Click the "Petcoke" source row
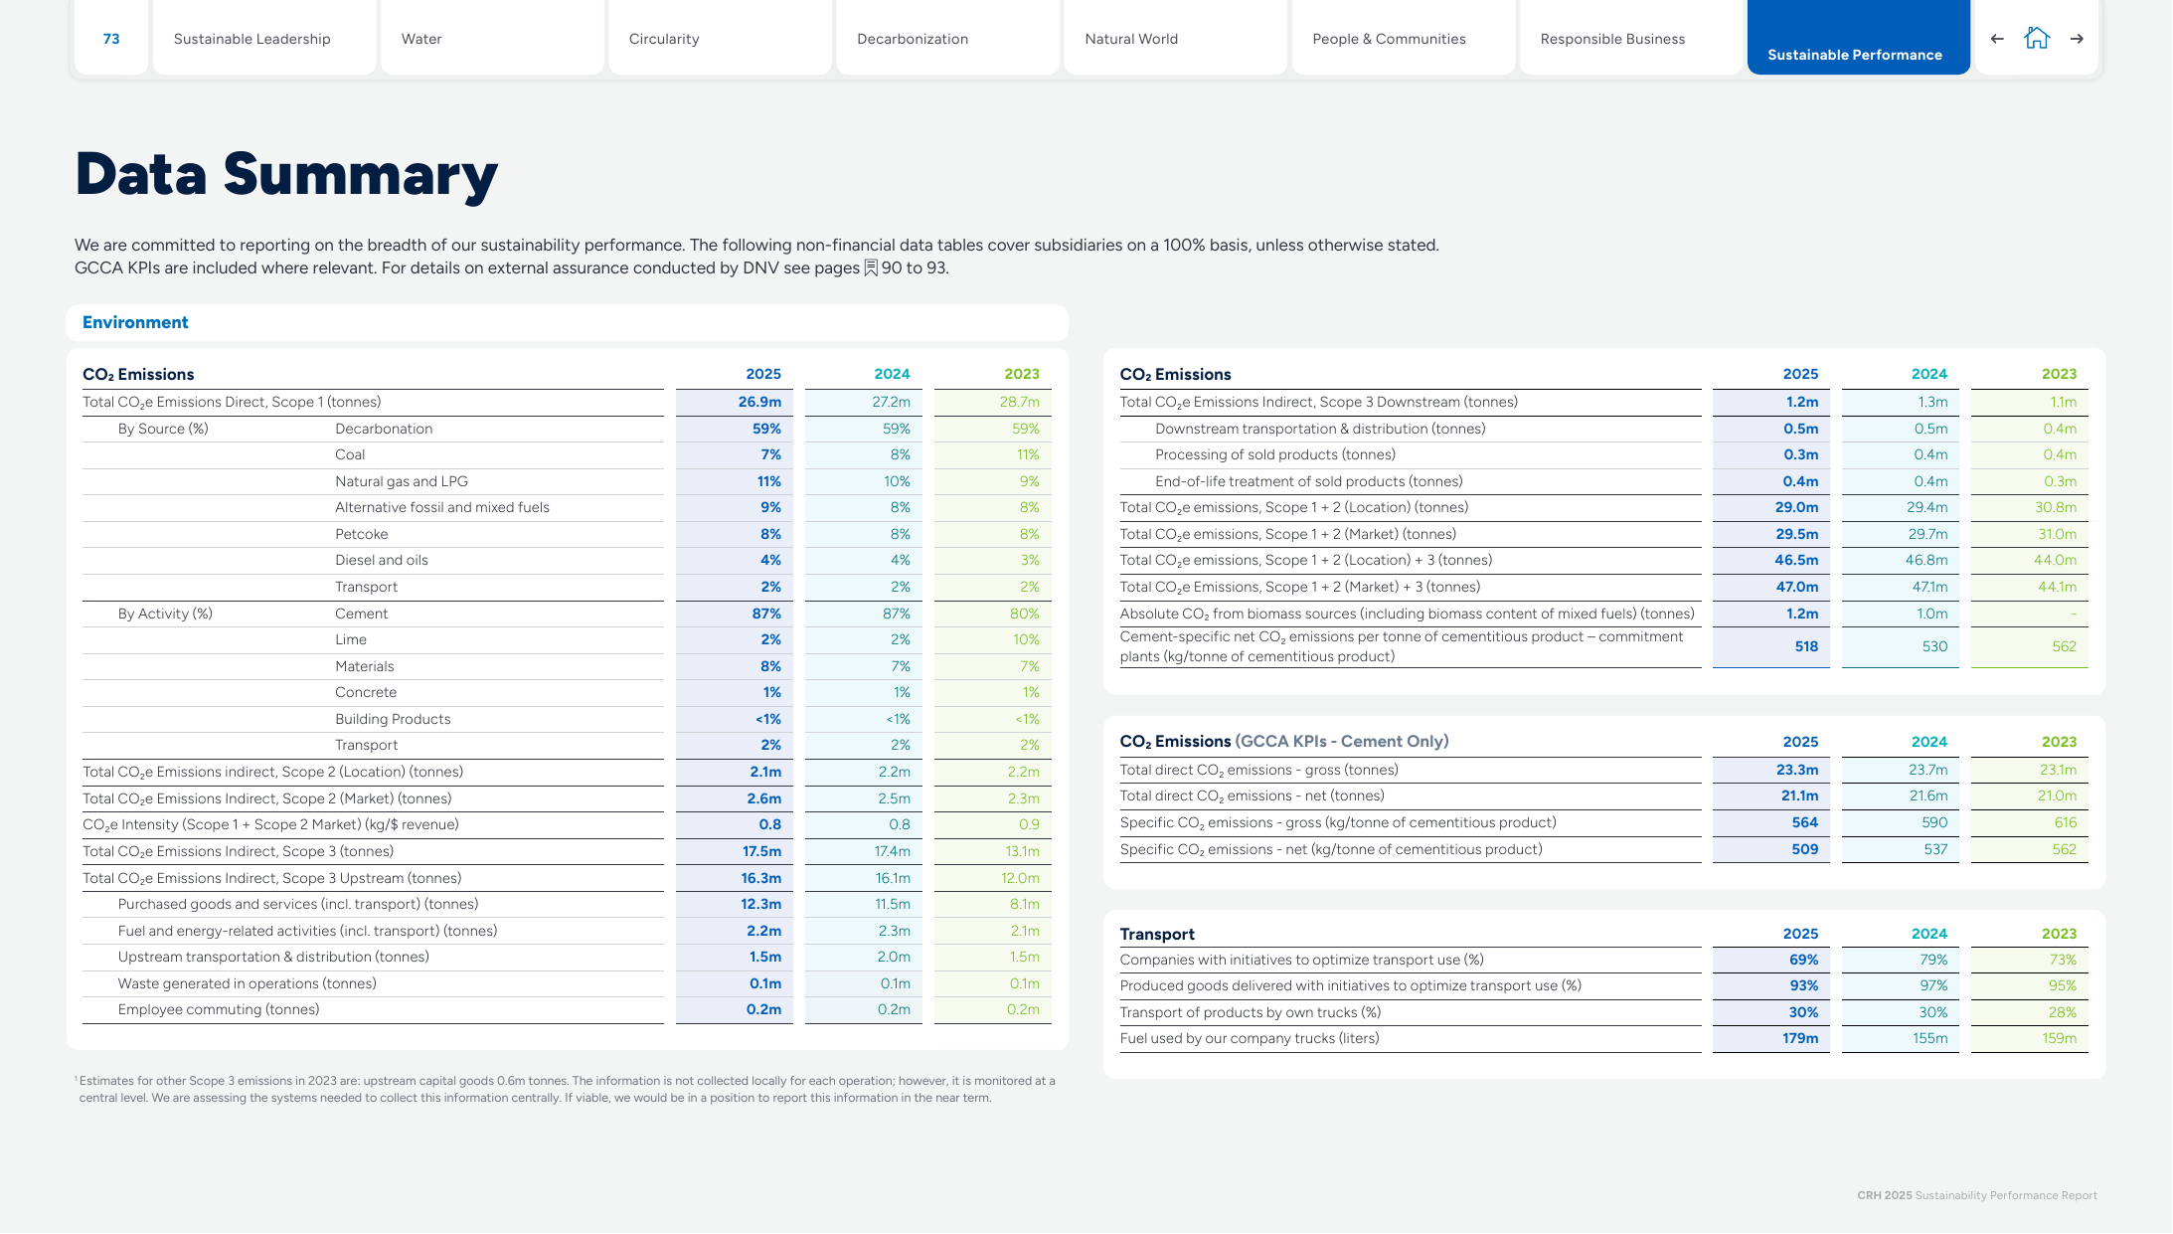The width and height of the screenshot is (2173, 1234). click(x=567, y=534)
